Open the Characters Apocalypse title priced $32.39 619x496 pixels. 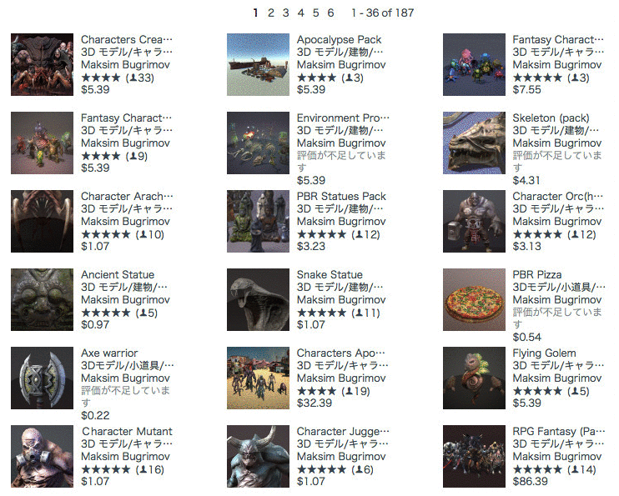[340, 353]
